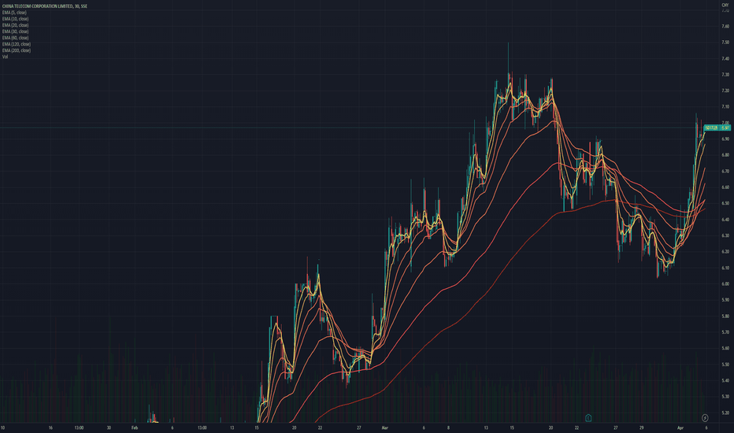This screenshot has width=734, height=433.
Task: Click the Feb label on time axis
Action: (x=135, y=427)
